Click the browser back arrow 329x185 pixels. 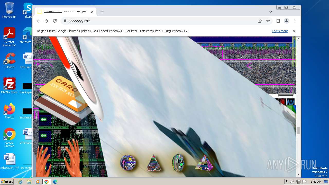click(x=38, y=21)
